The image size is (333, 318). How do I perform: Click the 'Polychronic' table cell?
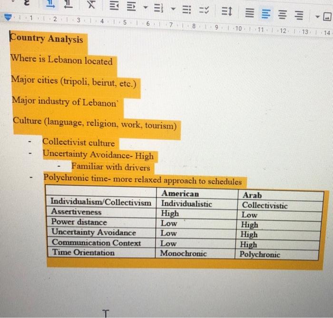point(260,254)
